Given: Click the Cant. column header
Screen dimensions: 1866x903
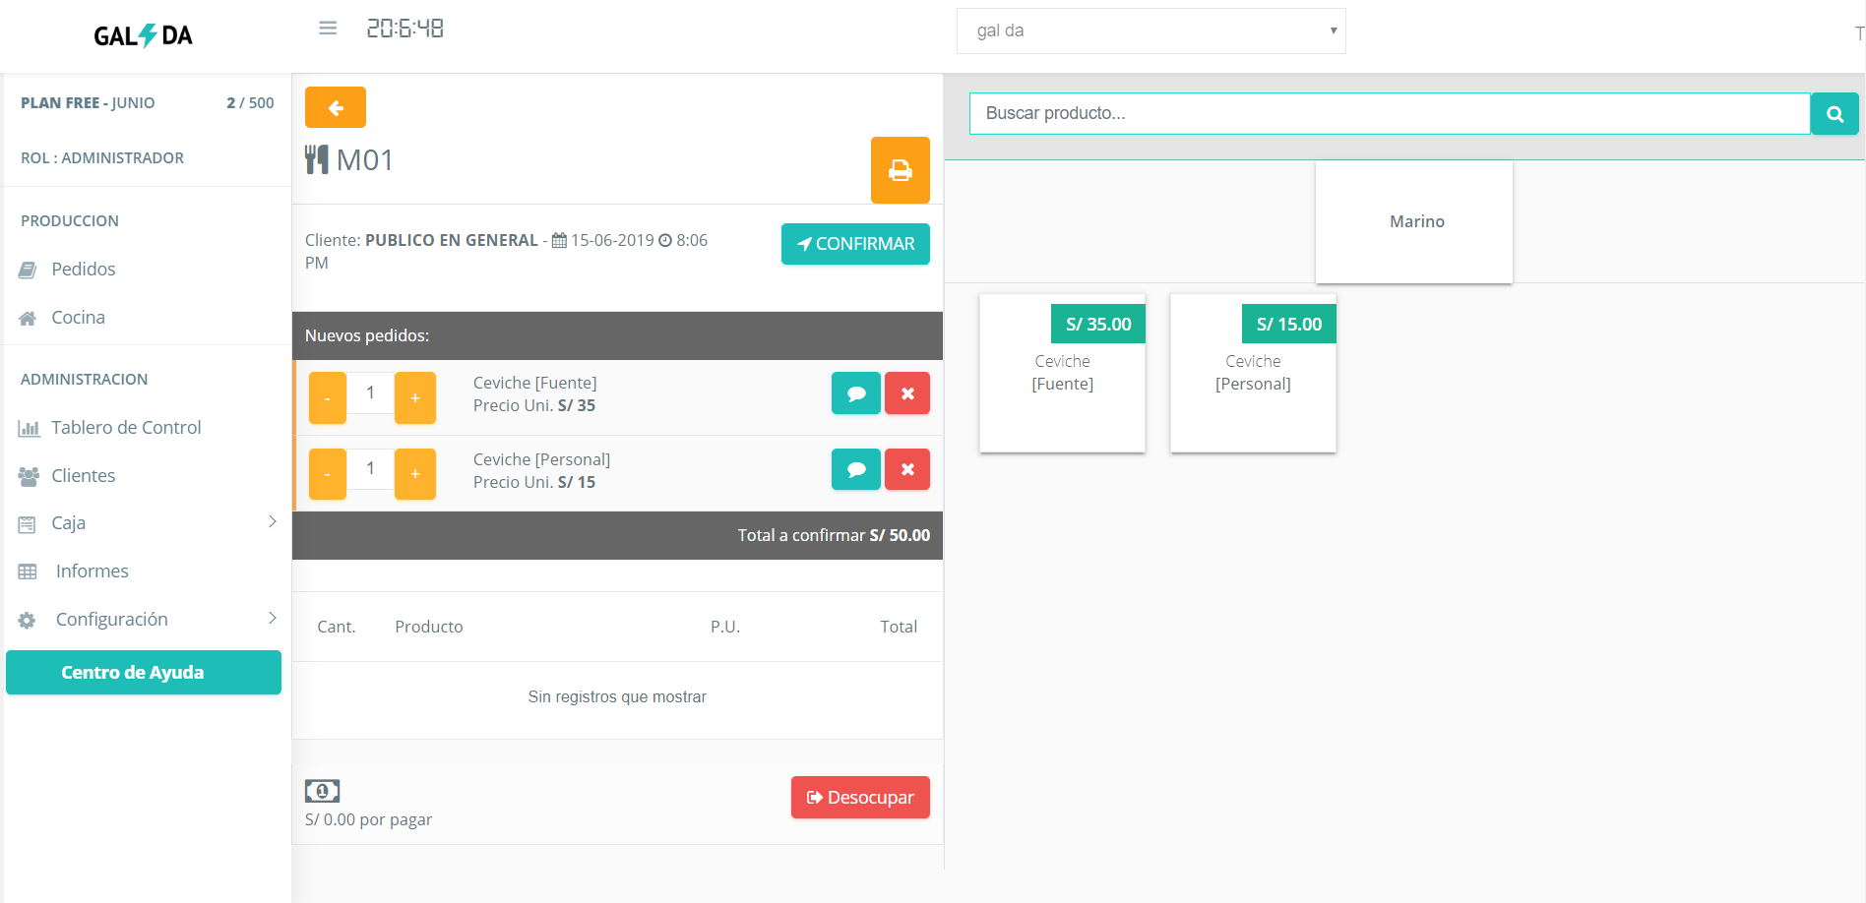Looking at the screenshot, I should pyautogui.click(x=337, y=628).
